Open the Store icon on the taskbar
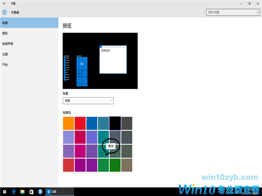Image resolution: width=262 pixels, height=196 pixels. (31, 192)
